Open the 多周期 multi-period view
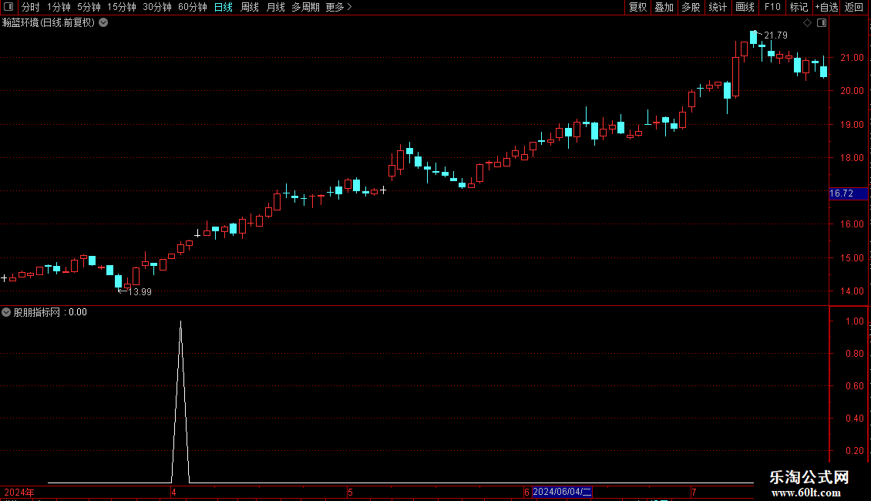Screen dimensions: 871x501 305,7
